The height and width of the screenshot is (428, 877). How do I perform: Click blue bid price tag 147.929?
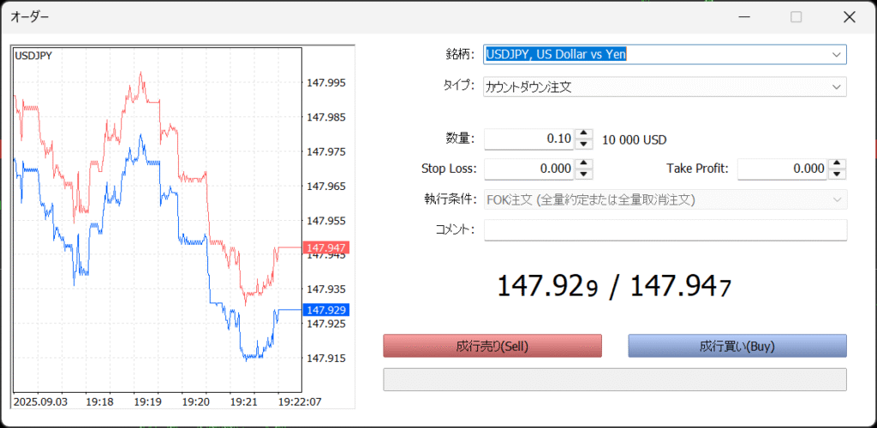click(x=325, y=310)
